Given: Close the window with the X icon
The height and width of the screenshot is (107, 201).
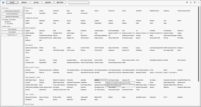Looking at the screenshot, I should pyautogui.click(x=198, y=2).
